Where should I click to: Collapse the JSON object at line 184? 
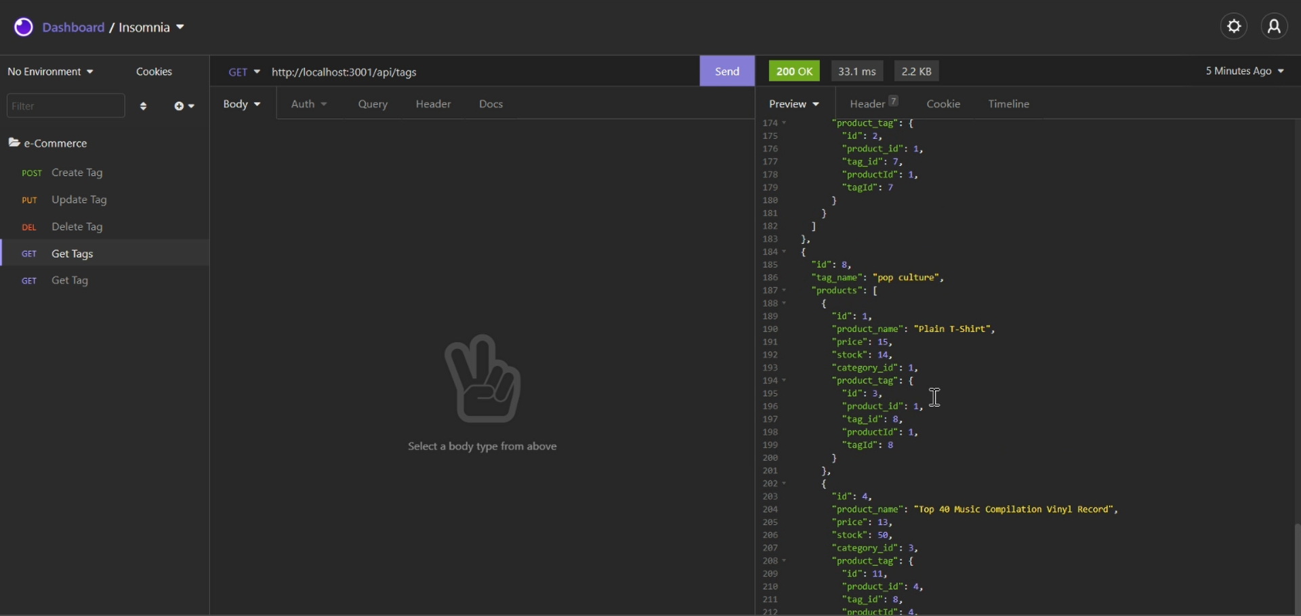pos(785,251)
